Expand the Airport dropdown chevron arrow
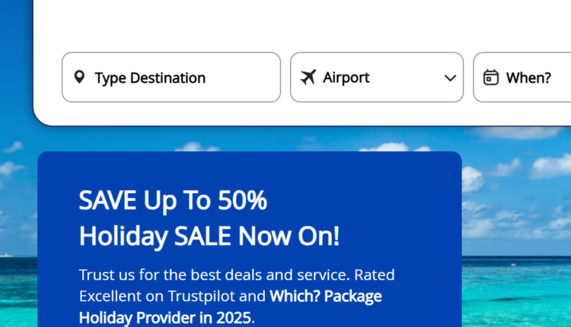This screenshot has width=571, height=327. (450, 78)
